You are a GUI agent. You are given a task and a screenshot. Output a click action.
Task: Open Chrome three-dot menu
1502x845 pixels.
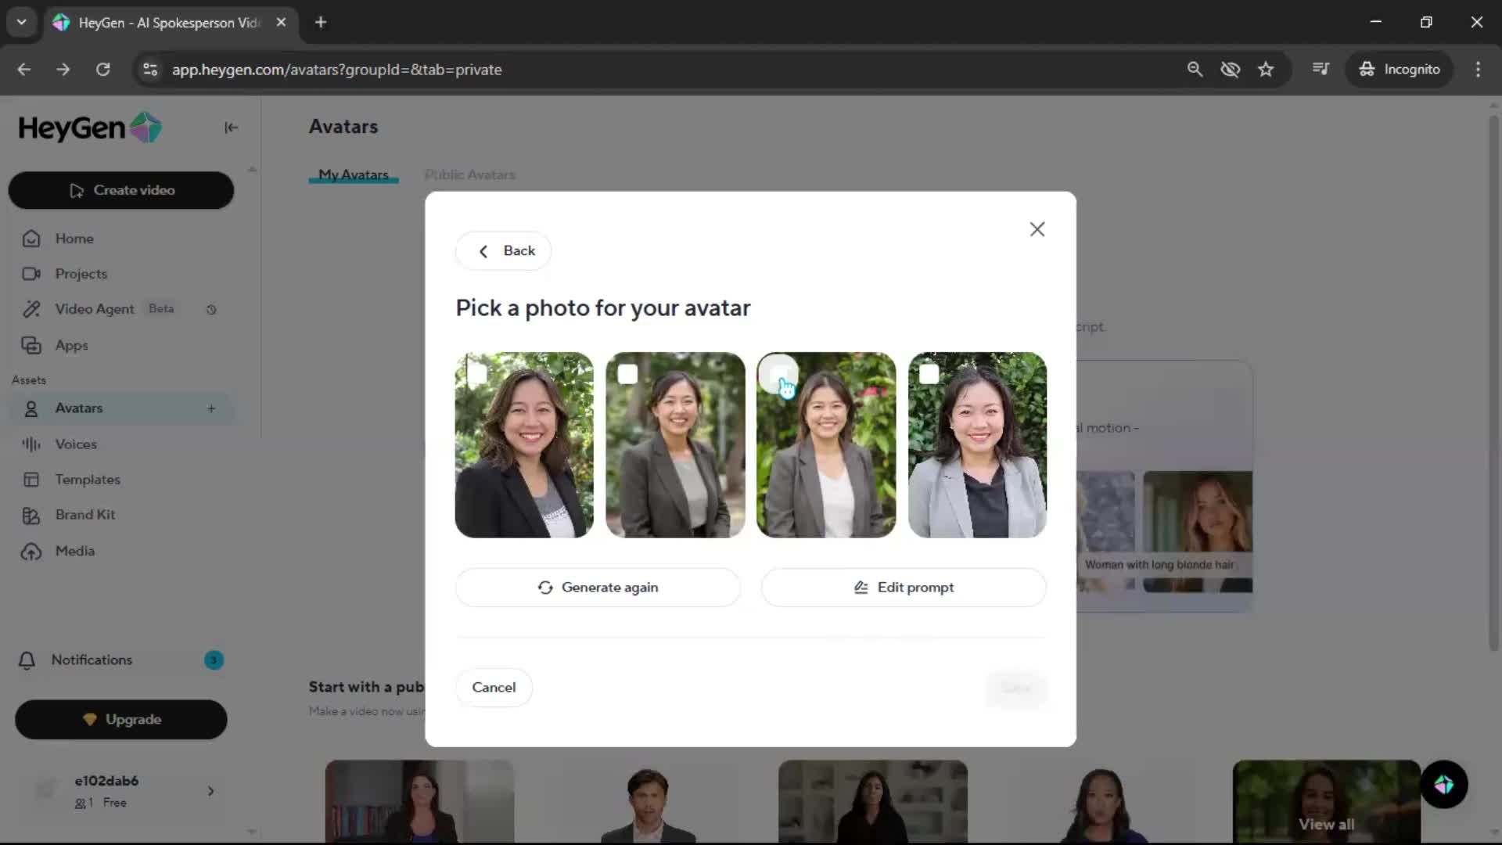[1478, 69]
